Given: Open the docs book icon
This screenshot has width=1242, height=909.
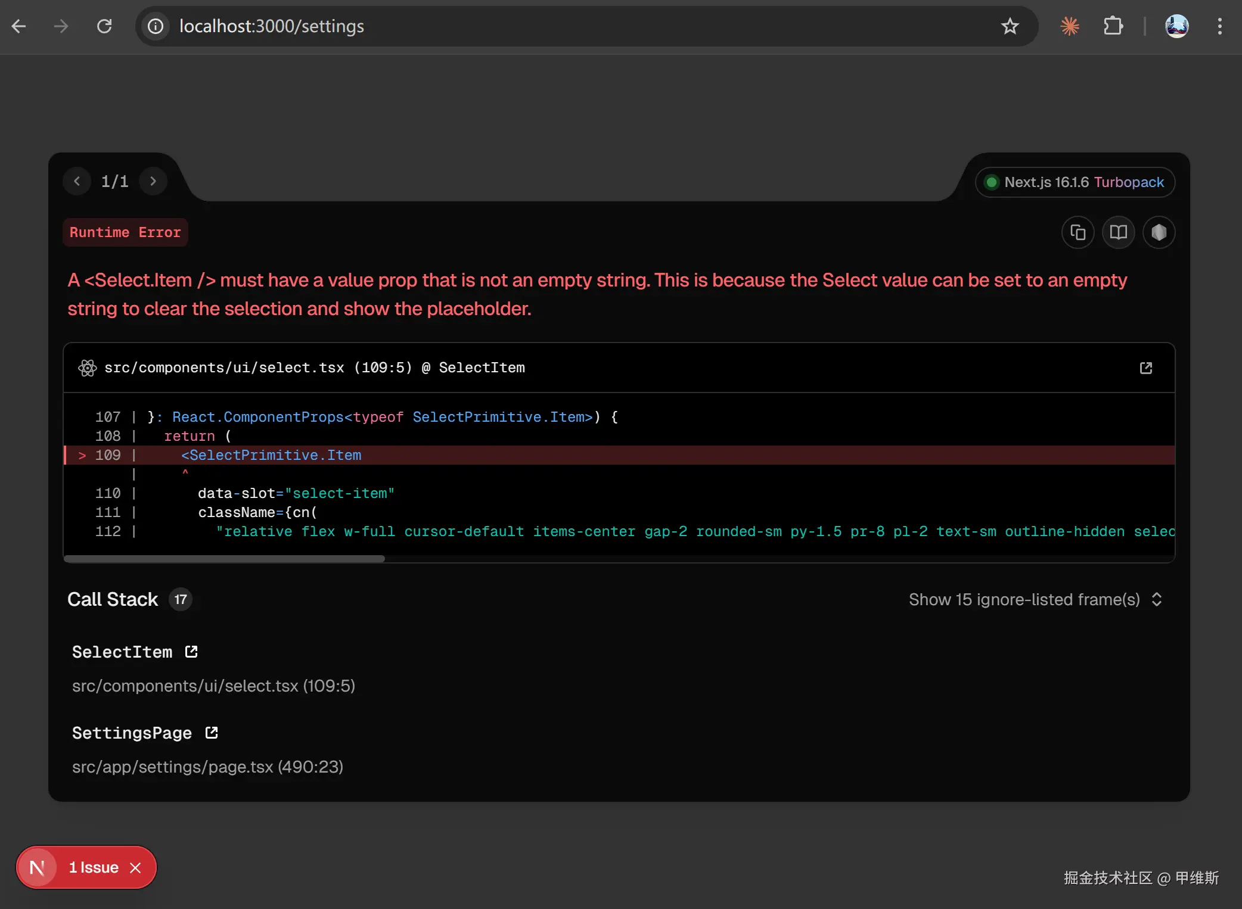Looking at the screenshot, I should pos(1118,232).
